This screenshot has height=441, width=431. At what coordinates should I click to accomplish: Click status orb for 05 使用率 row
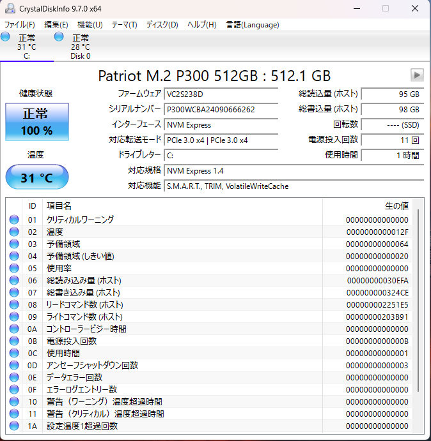pos(14,268)
